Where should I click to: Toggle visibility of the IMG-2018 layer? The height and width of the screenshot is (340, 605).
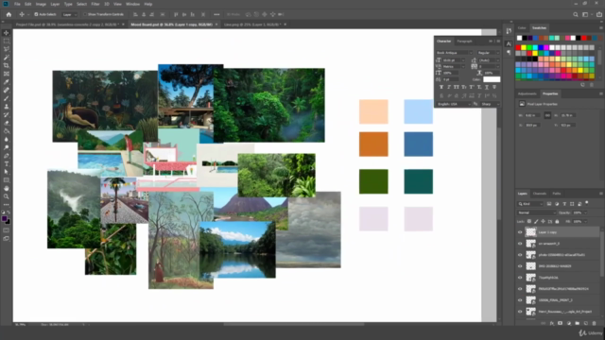520,266
